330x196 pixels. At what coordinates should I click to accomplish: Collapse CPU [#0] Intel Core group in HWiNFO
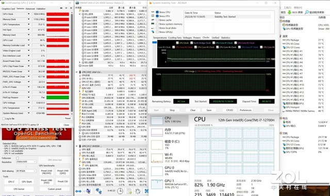point(77,72)
